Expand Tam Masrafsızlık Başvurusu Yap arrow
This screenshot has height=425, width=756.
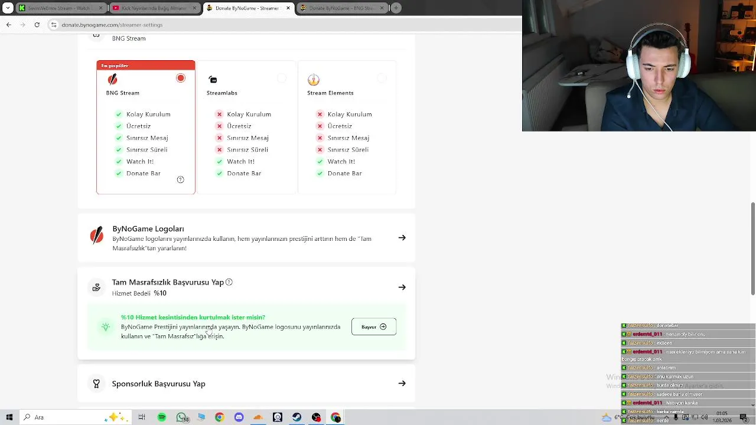(402, 287)
